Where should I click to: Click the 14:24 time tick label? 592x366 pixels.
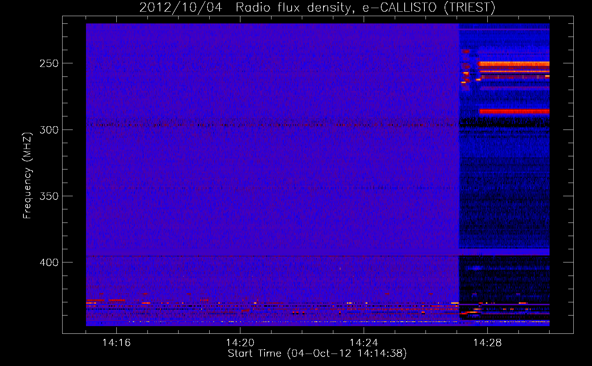[364, 343]
